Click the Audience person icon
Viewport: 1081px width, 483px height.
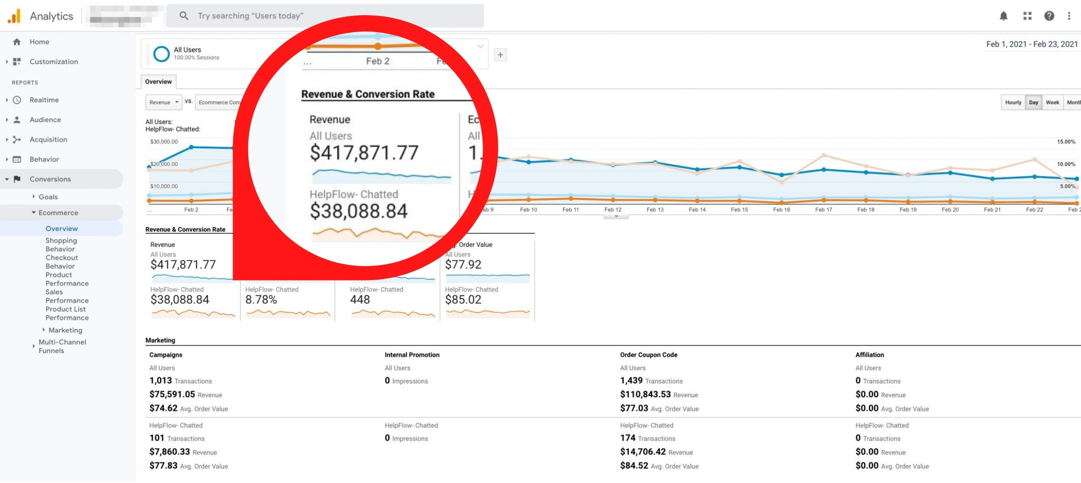click(x=17, y=120)
